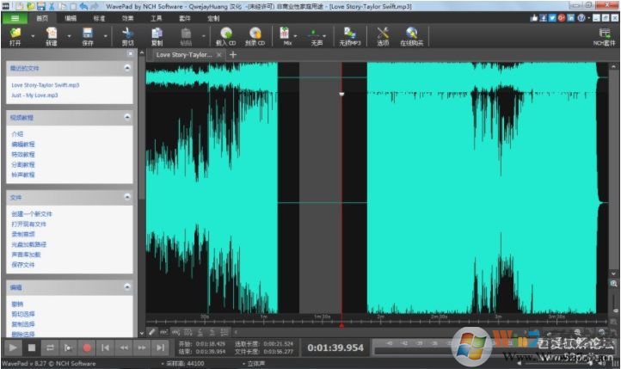Click the 复制 (Copy) toolbar icon
The width and height of the screenshot is (621, 369).
(157, 34)
